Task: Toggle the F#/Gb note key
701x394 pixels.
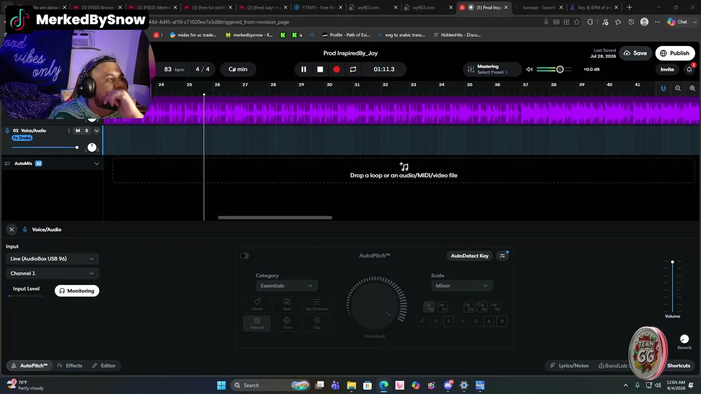Action: [x=469, y=307]
